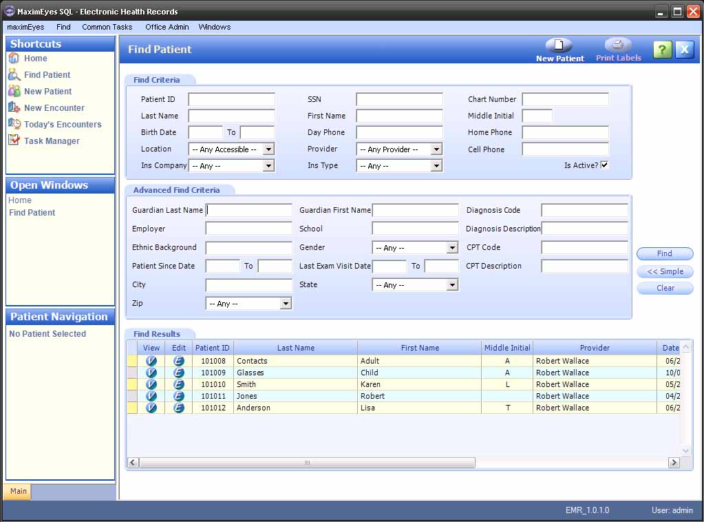View patient 101010 Smith record
The image size is (704, 522).
click(x=151, y=384)
